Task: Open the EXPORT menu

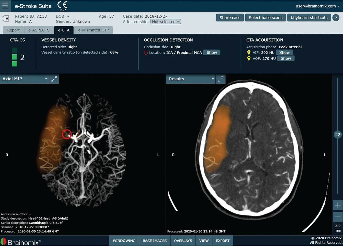Action: pyautogui.click(x=223, y=241)
